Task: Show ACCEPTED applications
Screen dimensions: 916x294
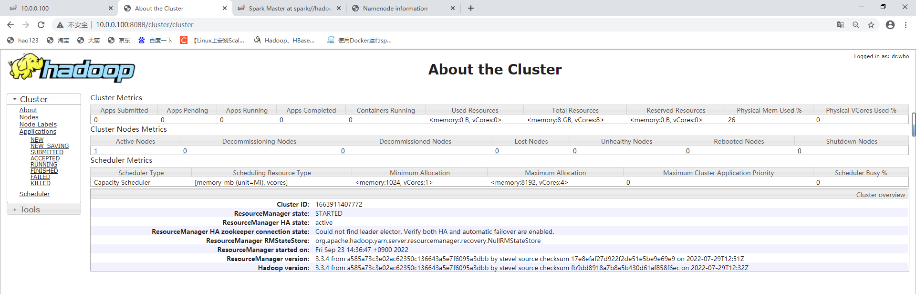Action: point(45,158)
